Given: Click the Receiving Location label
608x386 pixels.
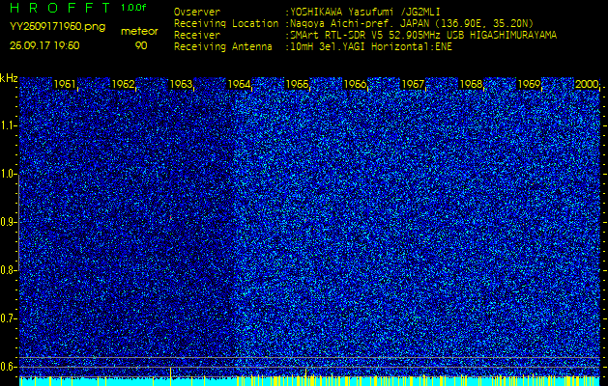Looking at the screenshot, I should 226,23.
